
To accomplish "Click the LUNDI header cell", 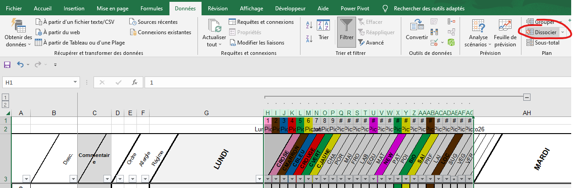I will [207, 158].
